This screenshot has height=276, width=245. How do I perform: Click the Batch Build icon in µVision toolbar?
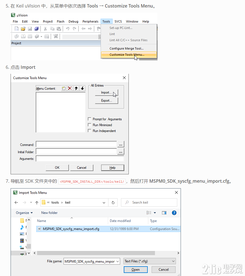(37, 36)
